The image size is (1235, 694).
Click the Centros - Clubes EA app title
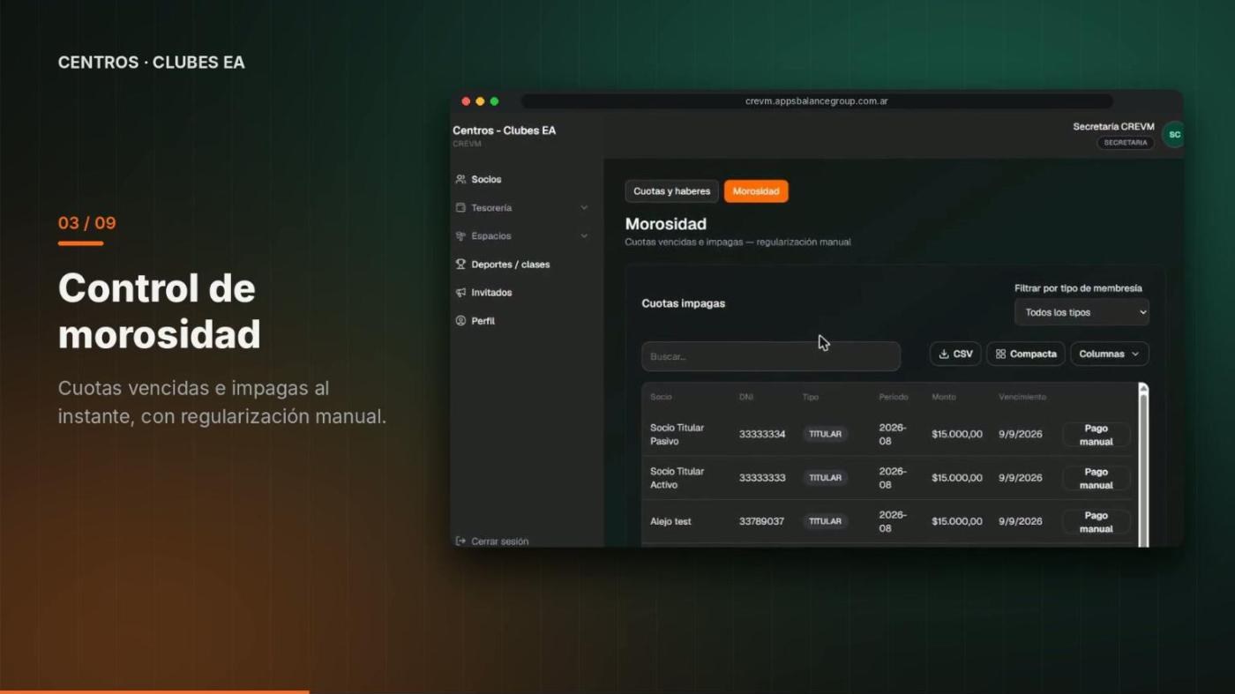tap(504, 131)
